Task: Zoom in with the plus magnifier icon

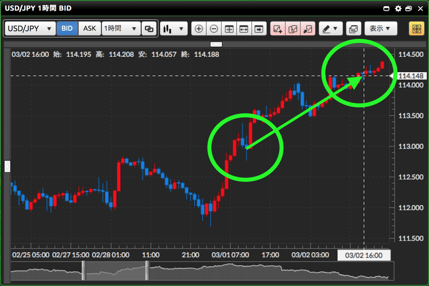Action: coord(198,29)
